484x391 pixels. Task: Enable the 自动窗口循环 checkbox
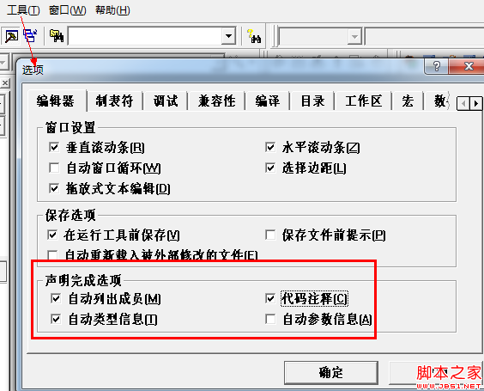tap(54, 168)
